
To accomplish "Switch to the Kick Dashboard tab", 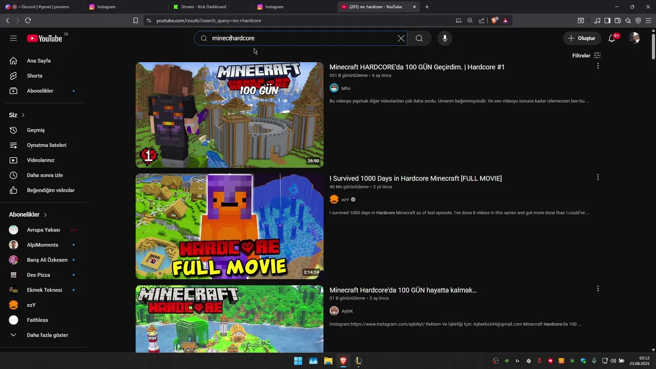I will coord(211,7).
